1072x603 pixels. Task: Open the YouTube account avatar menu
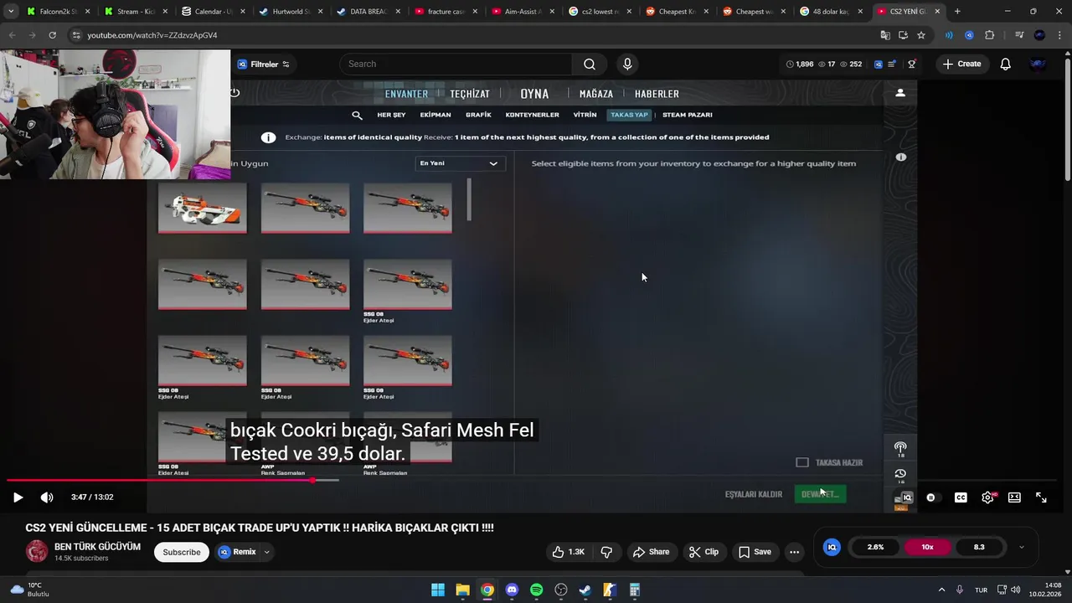tap(1038, 64)
